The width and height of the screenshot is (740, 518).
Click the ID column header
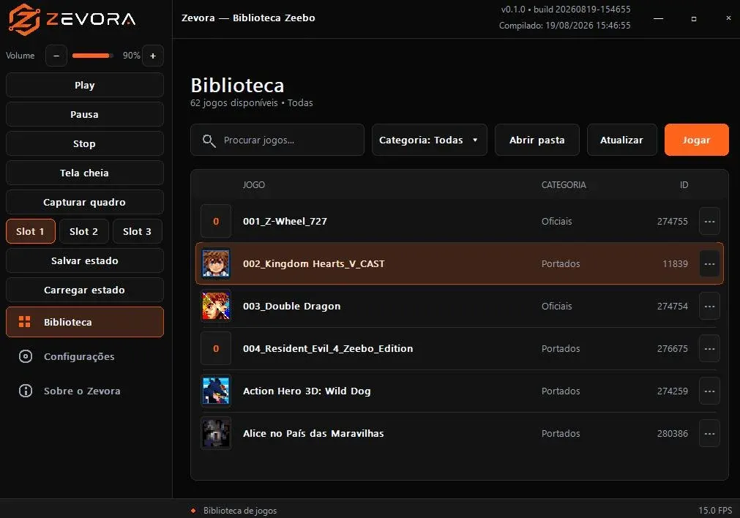coord(684,185)
